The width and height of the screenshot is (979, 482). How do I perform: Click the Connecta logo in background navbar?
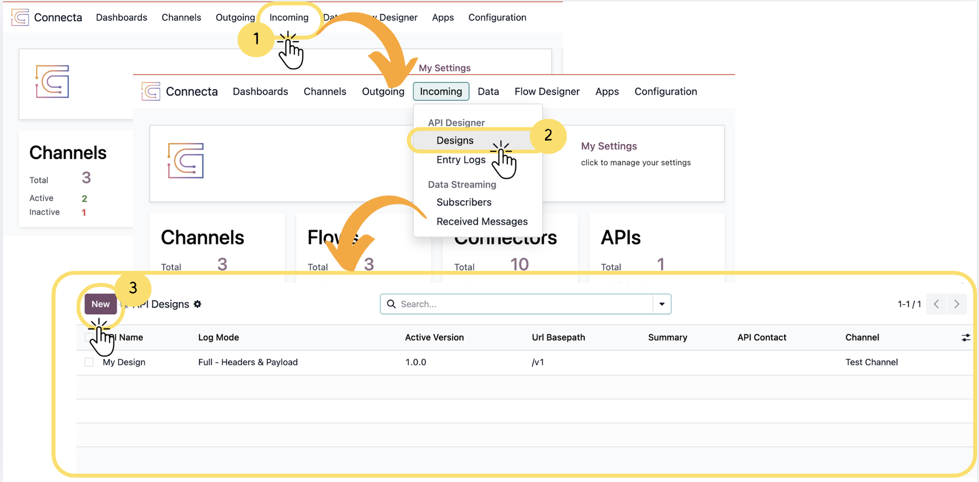click(x=20, y=17)
